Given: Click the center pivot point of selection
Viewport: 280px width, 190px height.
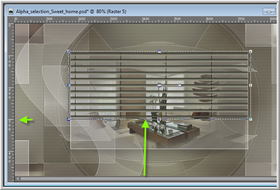Looking at the screenshot, I should 159,85.
